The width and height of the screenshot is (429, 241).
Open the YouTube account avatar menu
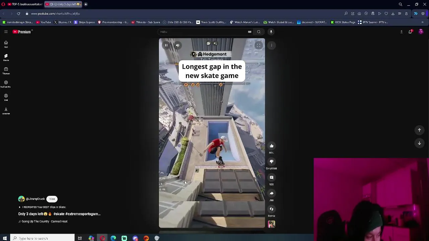coord(421,32)
